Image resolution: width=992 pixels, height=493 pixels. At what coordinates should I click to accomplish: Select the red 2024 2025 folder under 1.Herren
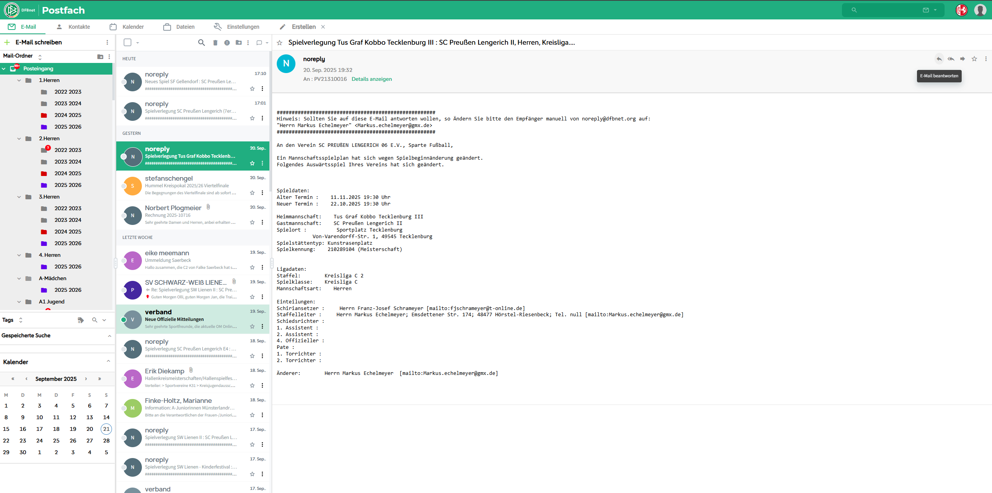pyautogui.click(x=68, y=115)
